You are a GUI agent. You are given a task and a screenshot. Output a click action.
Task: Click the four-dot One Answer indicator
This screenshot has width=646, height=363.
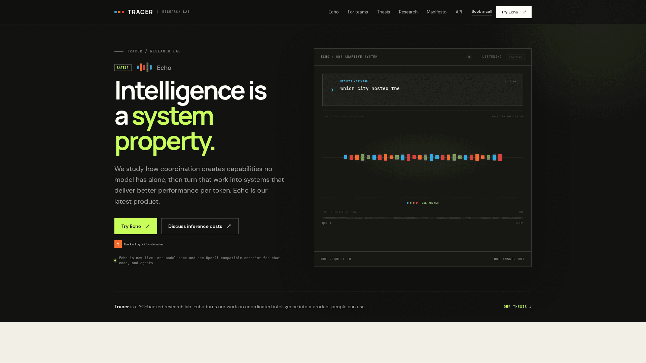(x=412, y=203)
